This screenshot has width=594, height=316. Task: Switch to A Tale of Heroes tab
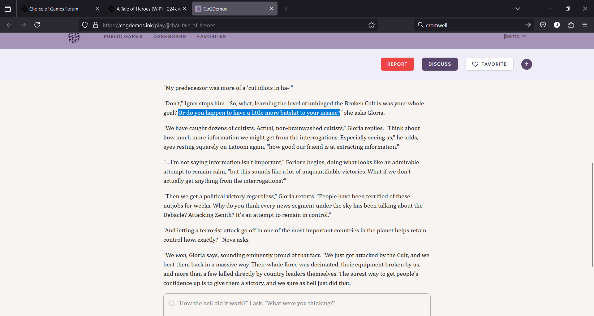[x=147, y=9]
